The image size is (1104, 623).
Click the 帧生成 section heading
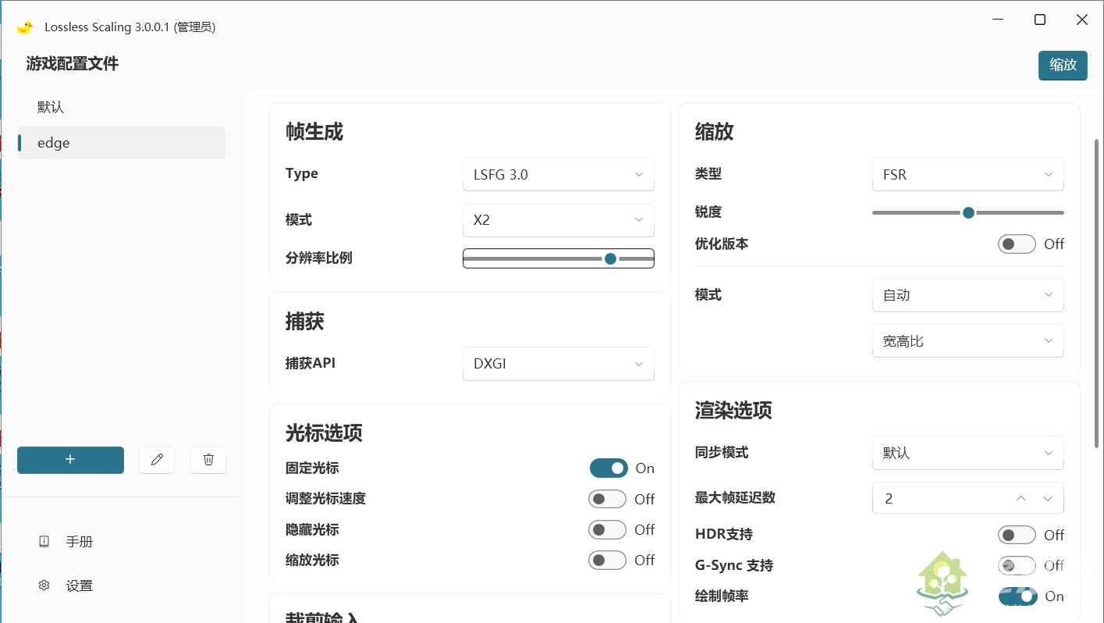coord(314,132)
